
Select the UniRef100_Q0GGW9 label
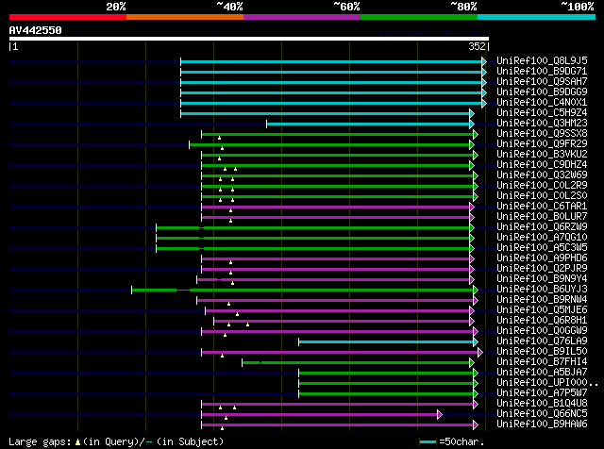(x=542, y=331)
